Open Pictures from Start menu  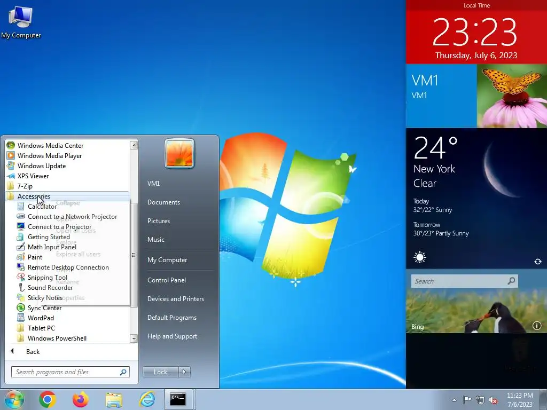[158, 220]
